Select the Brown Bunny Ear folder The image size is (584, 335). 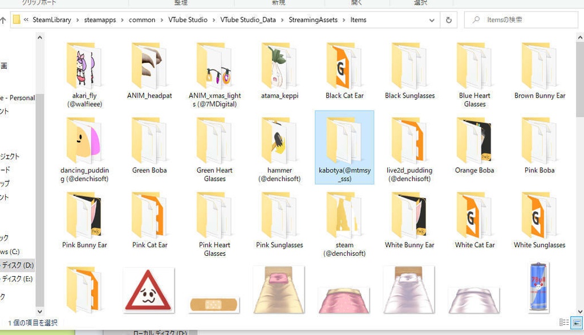click(x=540, y=71)
